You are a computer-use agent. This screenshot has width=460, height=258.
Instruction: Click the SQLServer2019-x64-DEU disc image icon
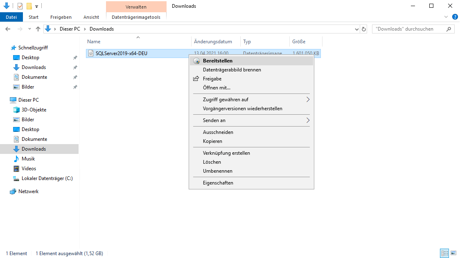tap(90, 53)
